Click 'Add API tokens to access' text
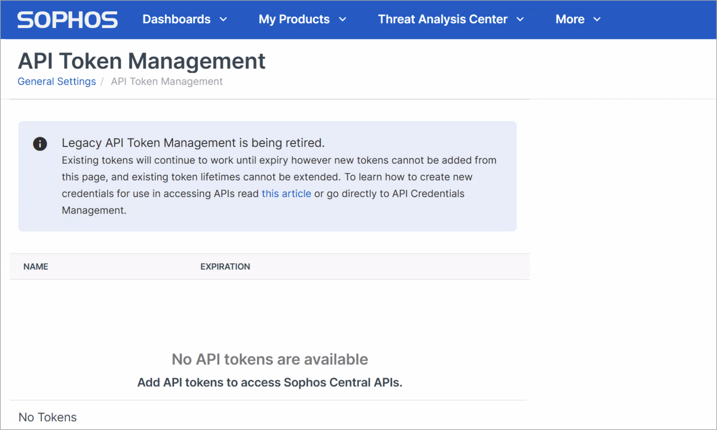This screenshot has width=717, height=430. [x=270, y=383]
